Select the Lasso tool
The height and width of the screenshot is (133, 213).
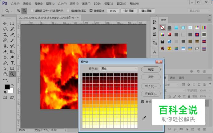pos(5,29)
